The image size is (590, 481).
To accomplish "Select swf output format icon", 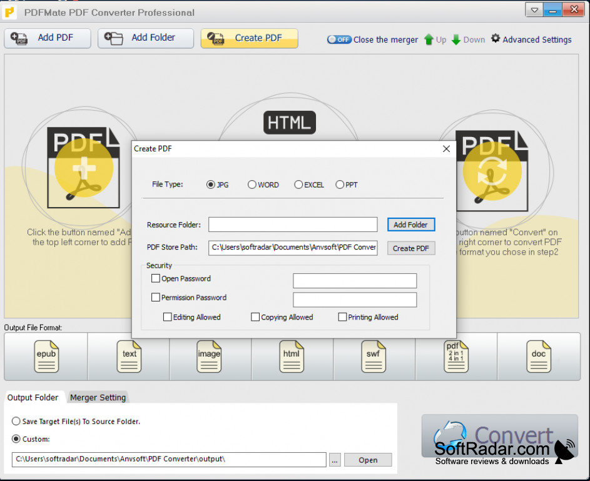I will (374, 356).
